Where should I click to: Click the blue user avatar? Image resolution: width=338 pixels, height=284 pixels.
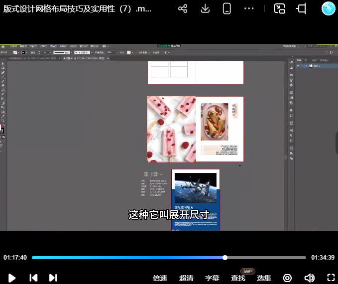[x=329, y=9]
